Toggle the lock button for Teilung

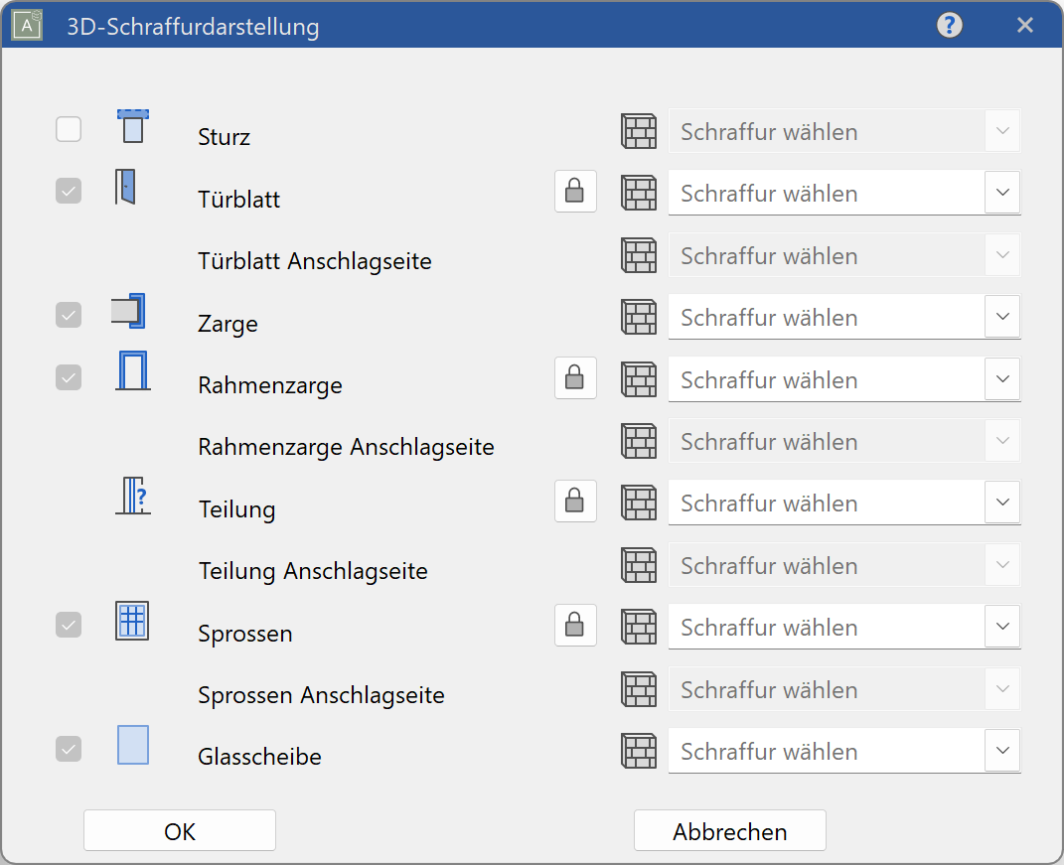point(575,502)
